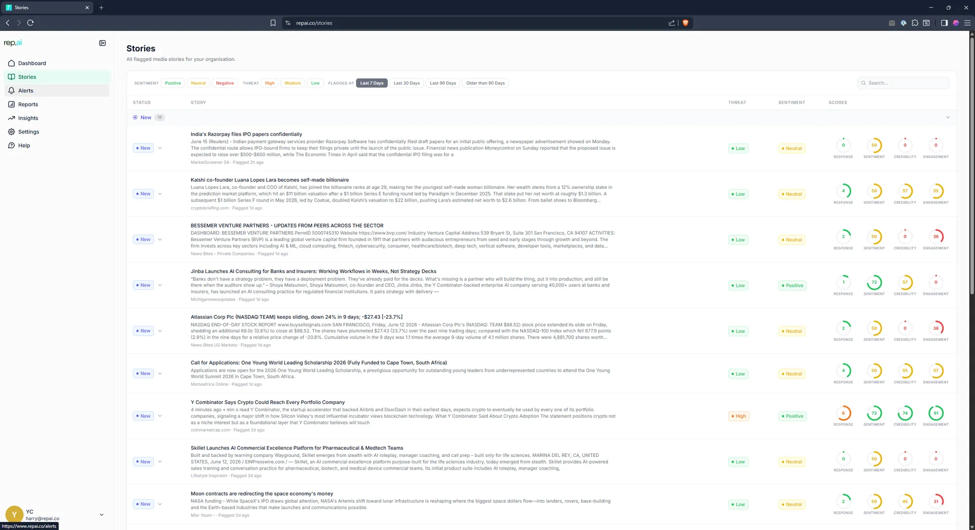Open status dropdown for Bessemer story
Screen dimensions: 975x530
pos(160,240)
